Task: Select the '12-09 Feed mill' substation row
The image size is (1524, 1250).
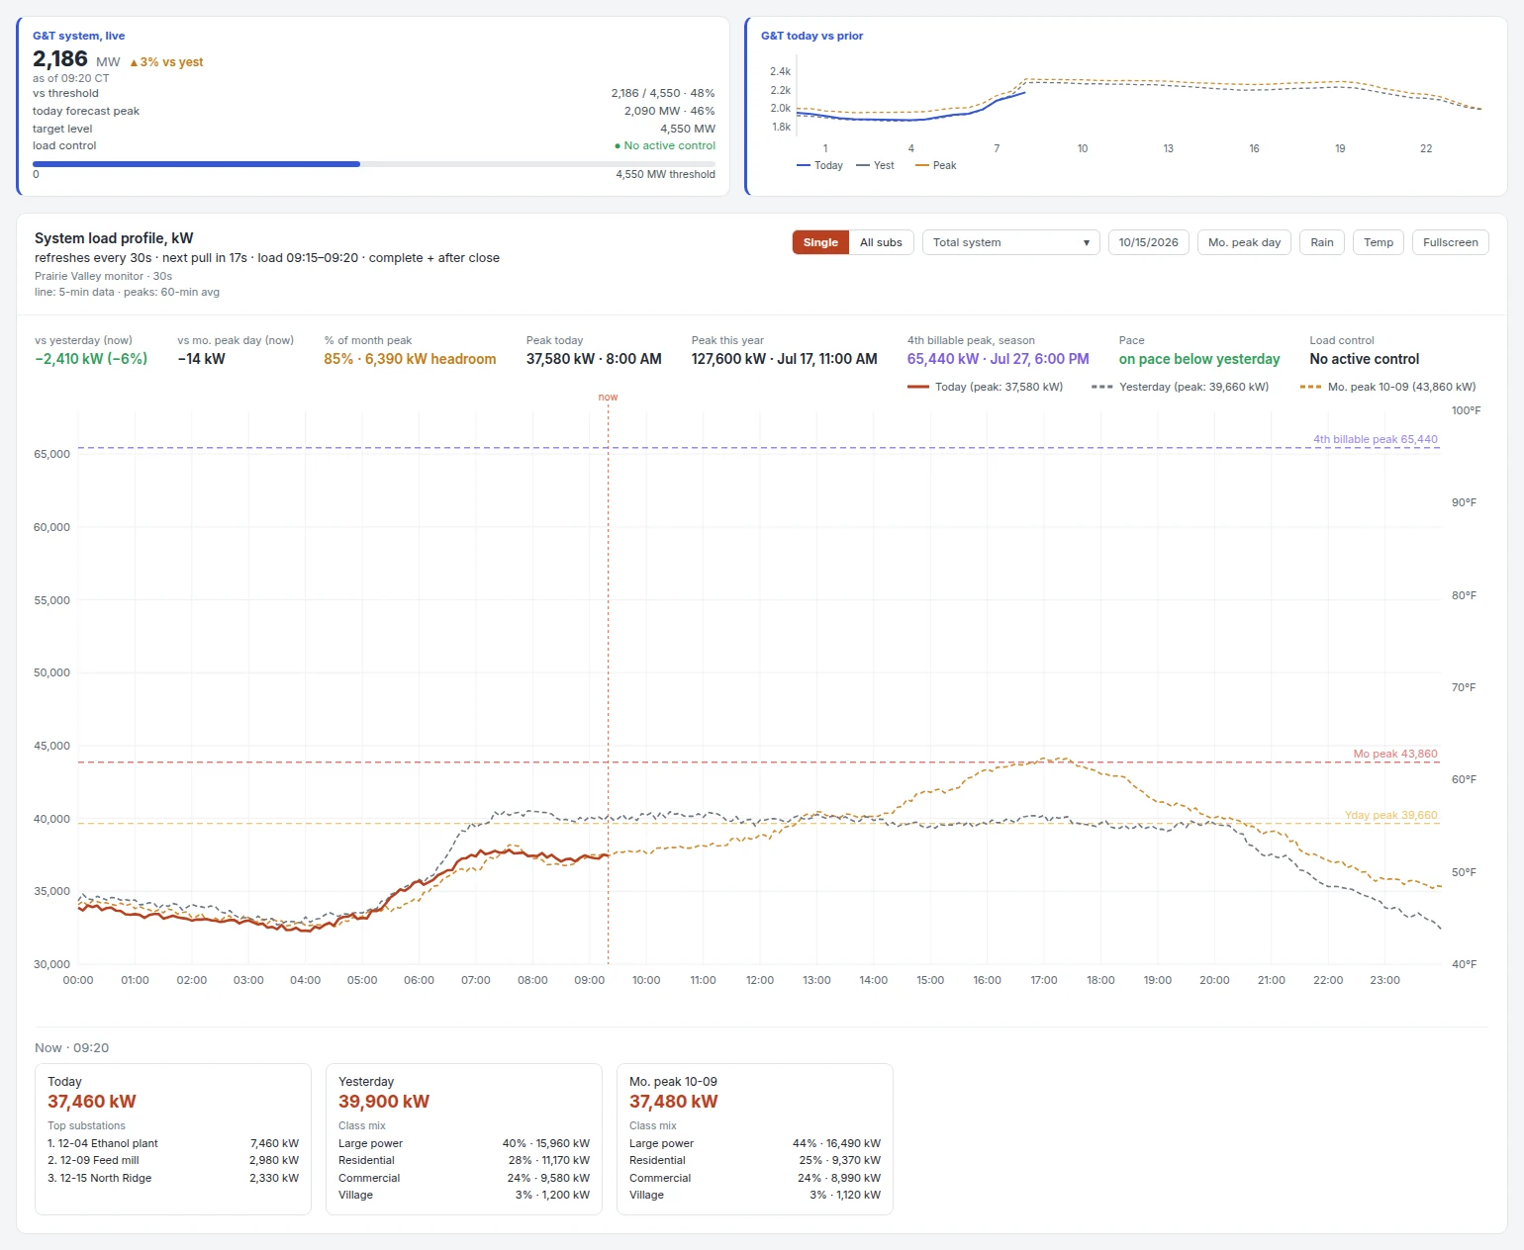Action: pyautogui.click(x=173, y=1160)
